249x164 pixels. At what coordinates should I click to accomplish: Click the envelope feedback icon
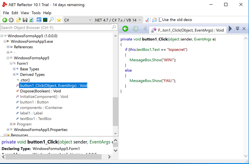point(154,20)
